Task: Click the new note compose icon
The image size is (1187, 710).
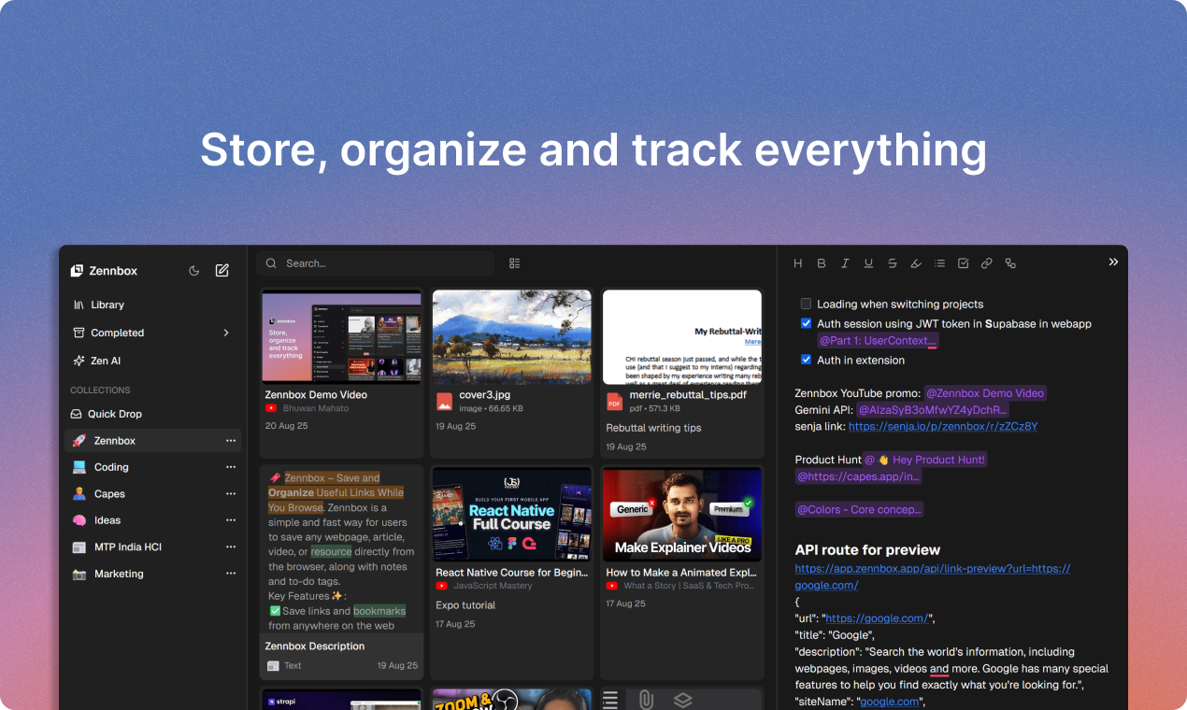Action: coord(222,271)
